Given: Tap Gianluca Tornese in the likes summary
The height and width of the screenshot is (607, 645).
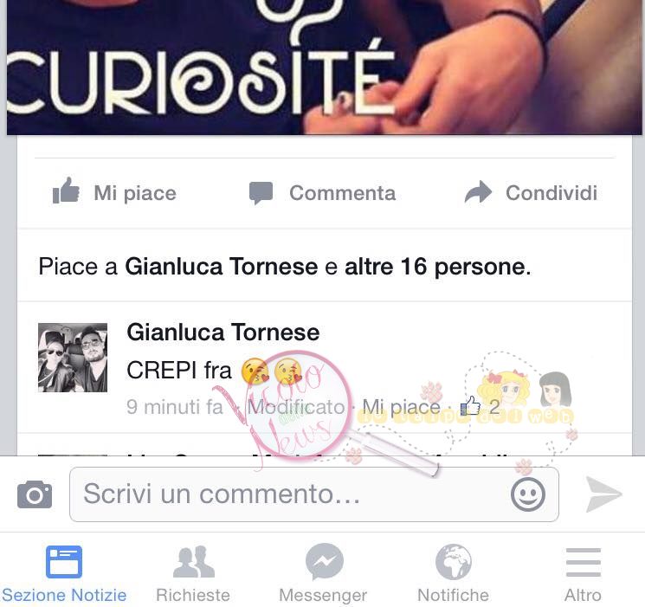Looking at the screenshot, I should pyautogui.click(x=222, y=266).
